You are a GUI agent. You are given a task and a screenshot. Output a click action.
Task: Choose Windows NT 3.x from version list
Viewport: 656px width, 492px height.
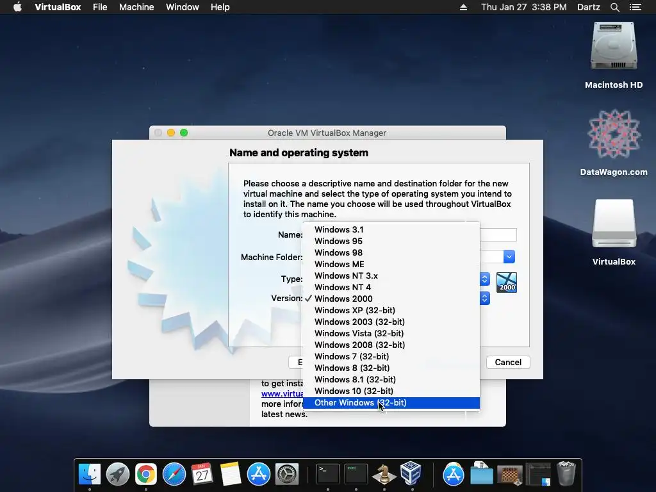pos(391,275)
